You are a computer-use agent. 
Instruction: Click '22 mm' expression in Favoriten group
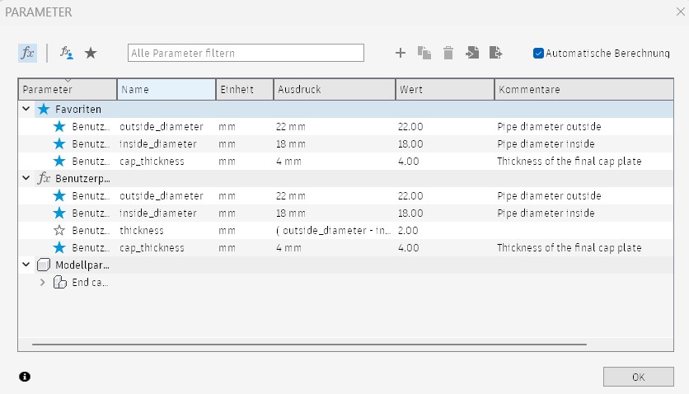tap(290, 126)
